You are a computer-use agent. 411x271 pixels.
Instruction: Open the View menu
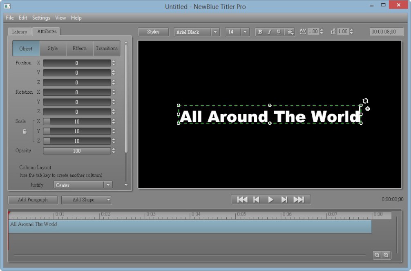tap(60, 18)
